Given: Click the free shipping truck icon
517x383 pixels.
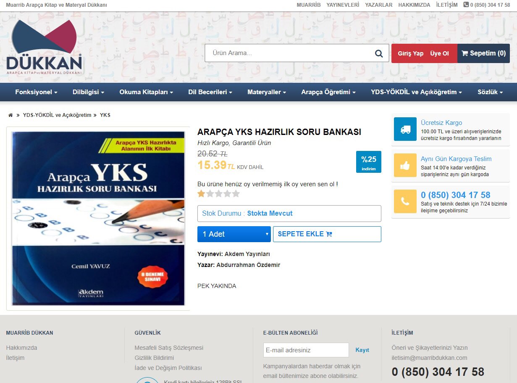Looking at the screenshot, I should pyautogui.click(x=405, y=129).
